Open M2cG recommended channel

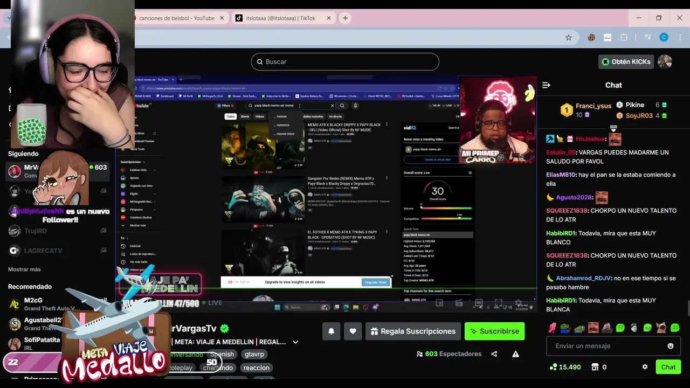(58, 304)
